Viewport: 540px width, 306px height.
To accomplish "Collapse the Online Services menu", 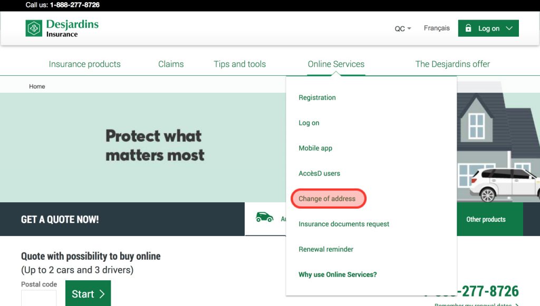I will 336,64.
